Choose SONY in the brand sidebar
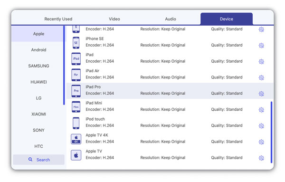 coord(38,130)
